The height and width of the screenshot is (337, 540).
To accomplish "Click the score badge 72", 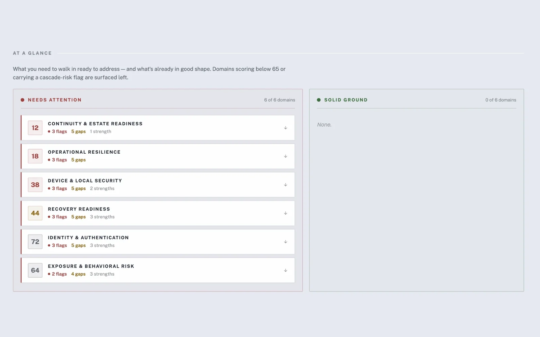I will (35, 242).
